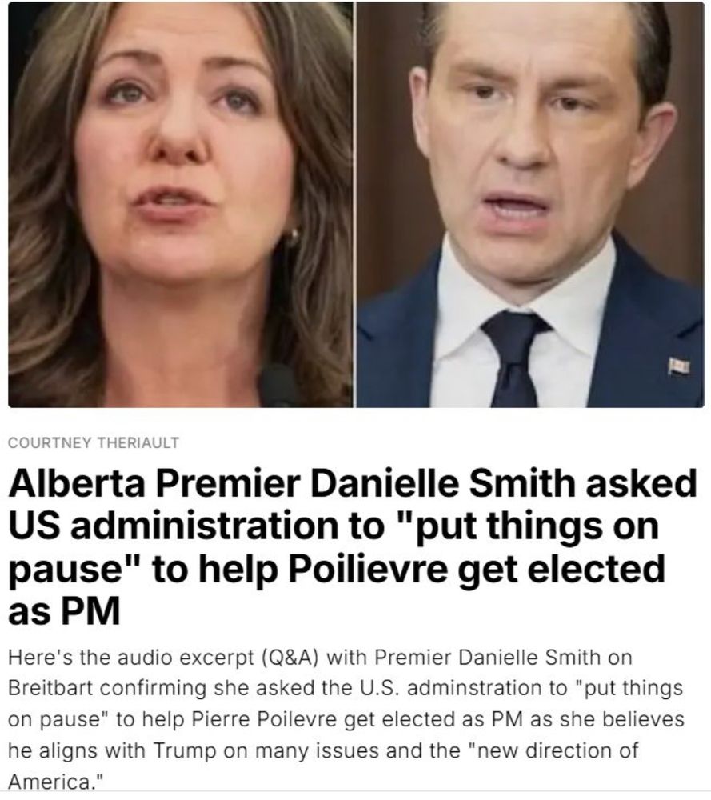Open the photo of the man in suit

point(530,204)
